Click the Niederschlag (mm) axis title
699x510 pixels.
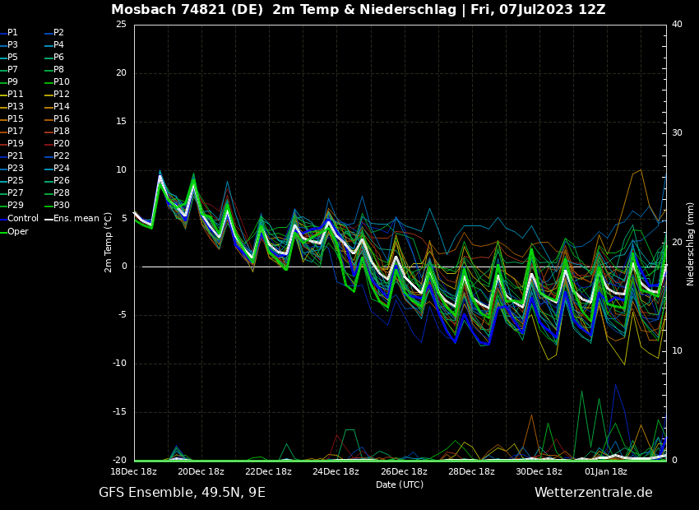pyautogui.click(x=691, y=243)
